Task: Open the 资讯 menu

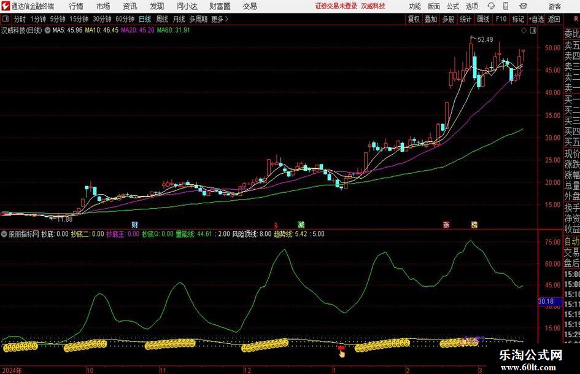Action: pos(130,6)
